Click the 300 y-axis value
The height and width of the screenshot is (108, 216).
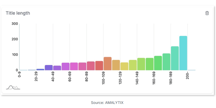point(15,24)
